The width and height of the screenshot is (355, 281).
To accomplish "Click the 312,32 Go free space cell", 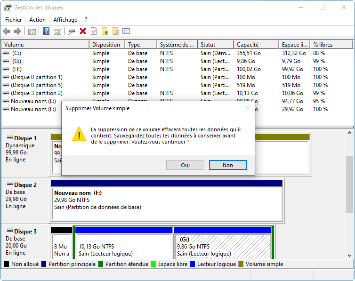I will (x=294, y=53).
